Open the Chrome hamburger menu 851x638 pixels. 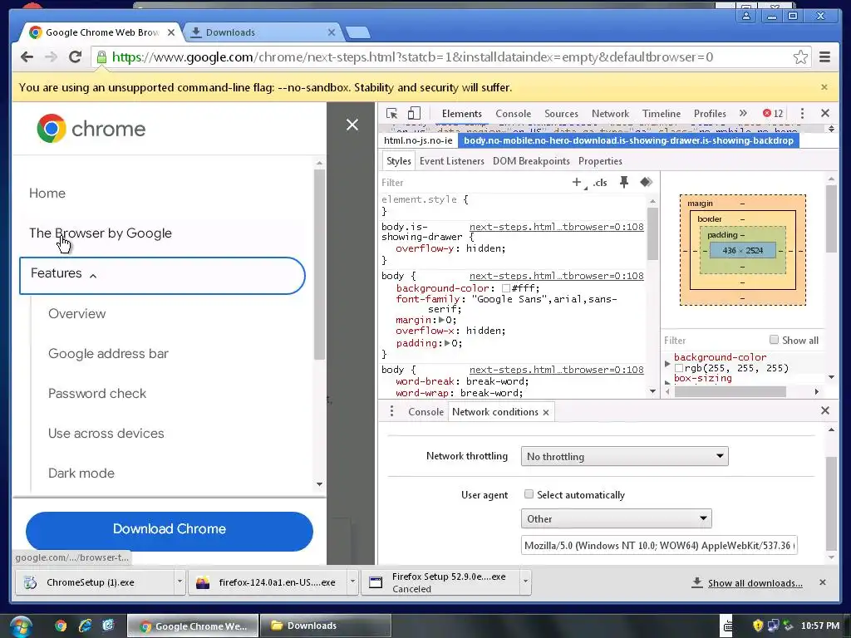(x=824, y=57)
